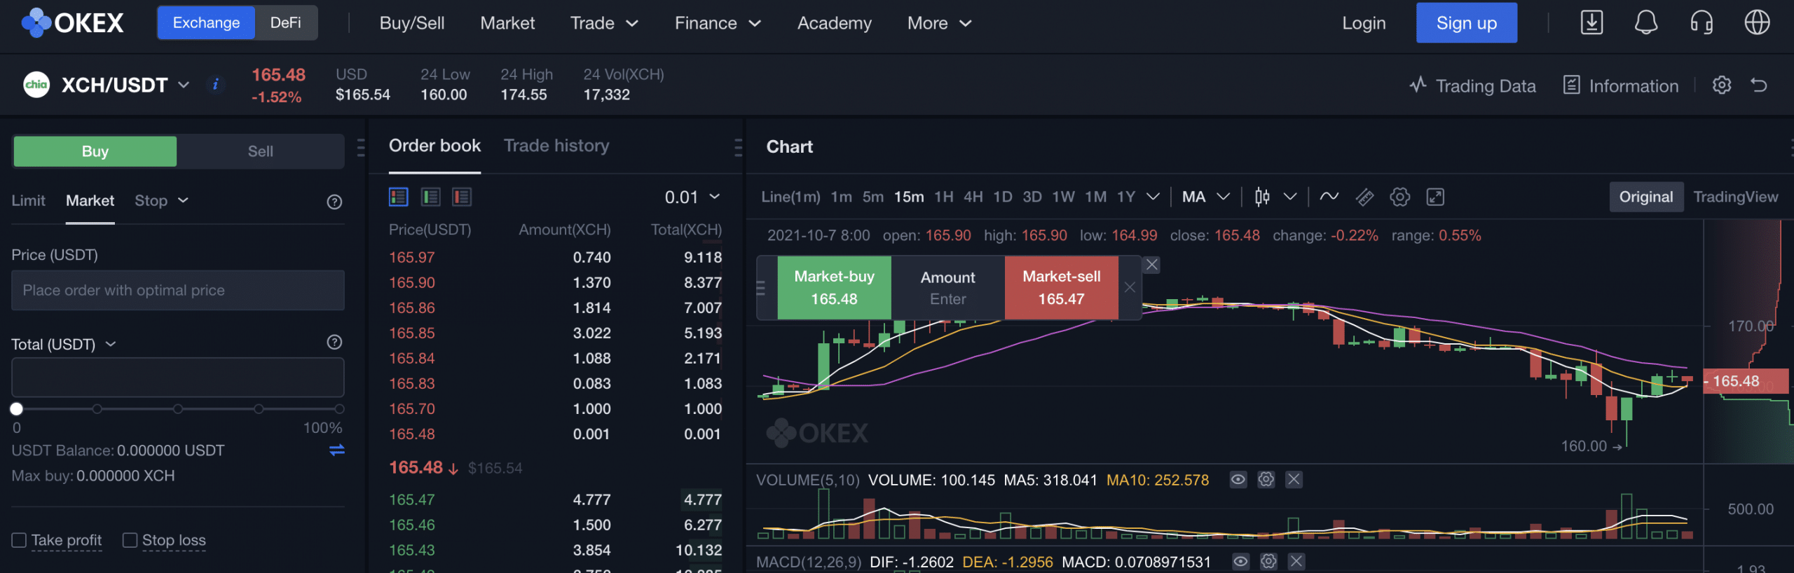Set chart interval to 1D
The height and width of the screenshot is (573, 1794).
tap(1002, 197)
